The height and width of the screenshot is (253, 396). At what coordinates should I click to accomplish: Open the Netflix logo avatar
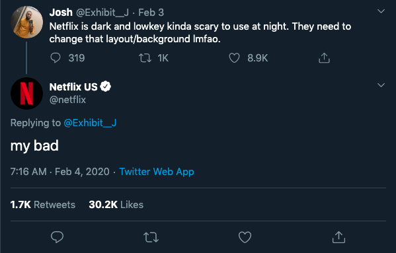pyautogui.click(x=26, y=93)
